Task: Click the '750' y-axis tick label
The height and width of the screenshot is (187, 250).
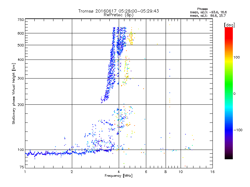Action: coord(21,20)
